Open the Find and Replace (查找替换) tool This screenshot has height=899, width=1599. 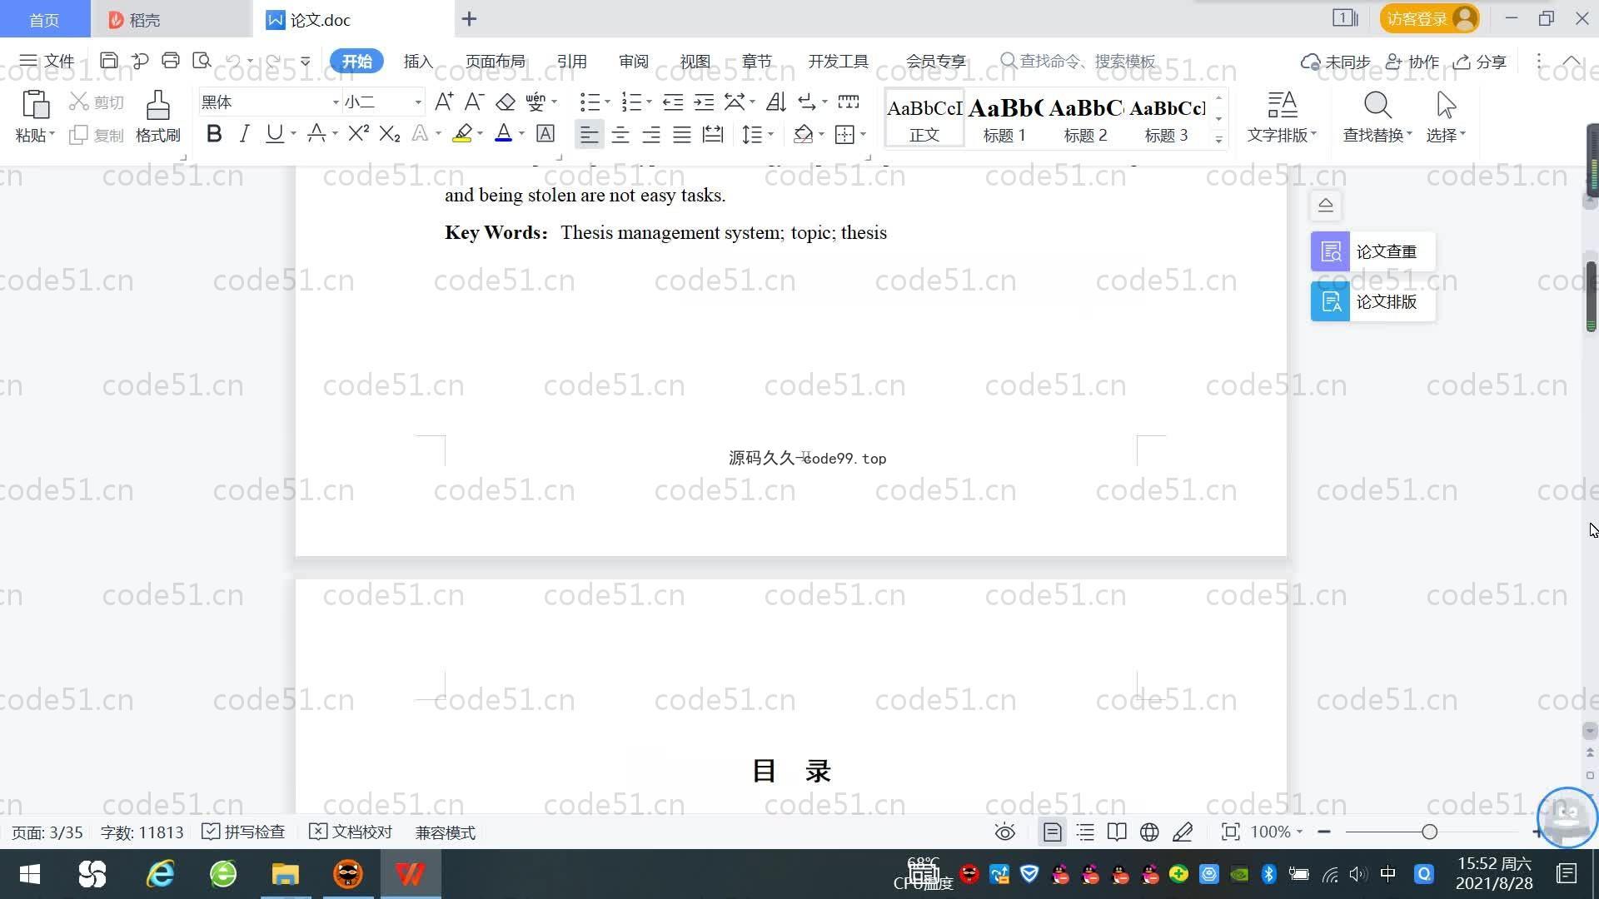pos(1377,117)
